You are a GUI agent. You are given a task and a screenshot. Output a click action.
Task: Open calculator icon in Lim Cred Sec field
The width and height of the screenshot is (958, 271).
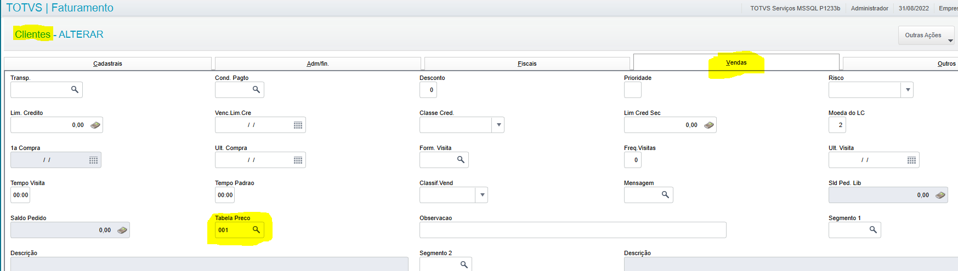[x=709, y=125]
